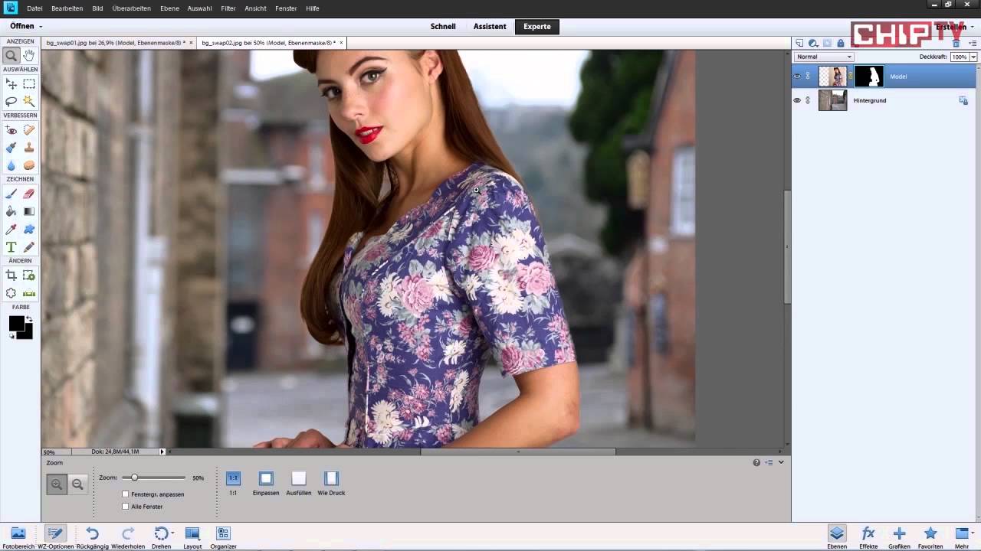Select the Recompose tool
981x551 pixels.
click(x=29, y=275)
